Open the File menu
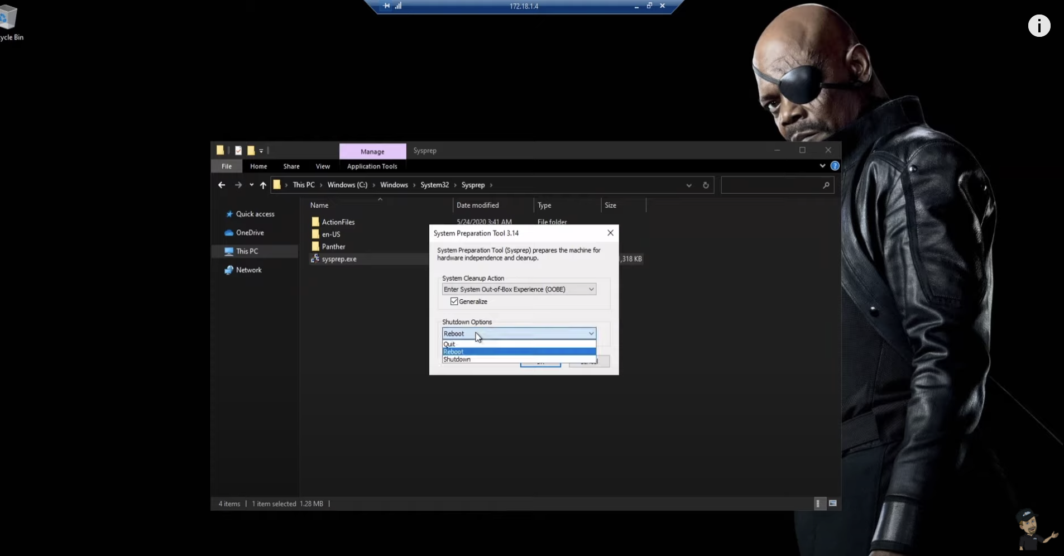 227,166
